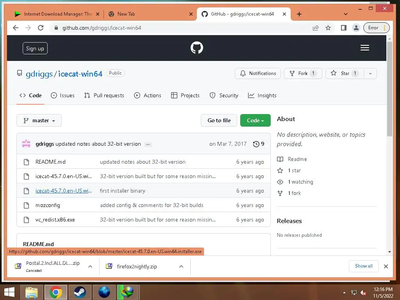Screen dimensions: 400x300
Task: Click the page vertical scrollbar thumb
Action: [x=389, y=89]
